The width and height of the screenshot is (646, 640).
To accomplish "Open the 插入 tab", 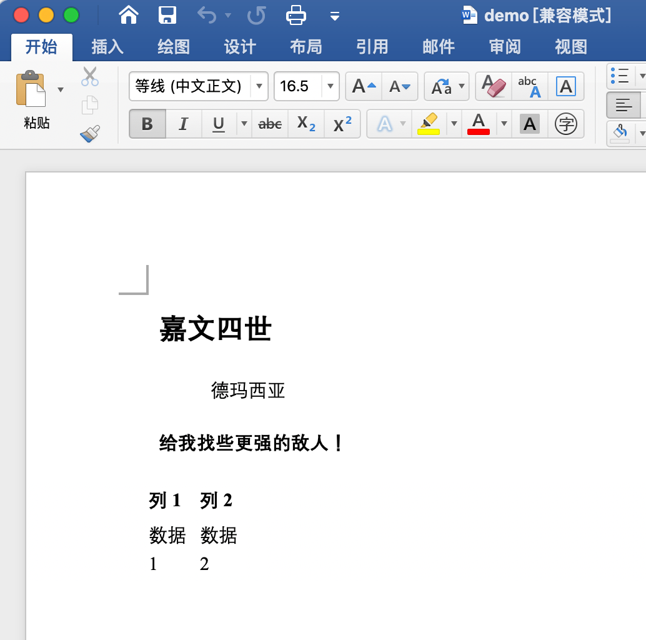I will (107, 47).
